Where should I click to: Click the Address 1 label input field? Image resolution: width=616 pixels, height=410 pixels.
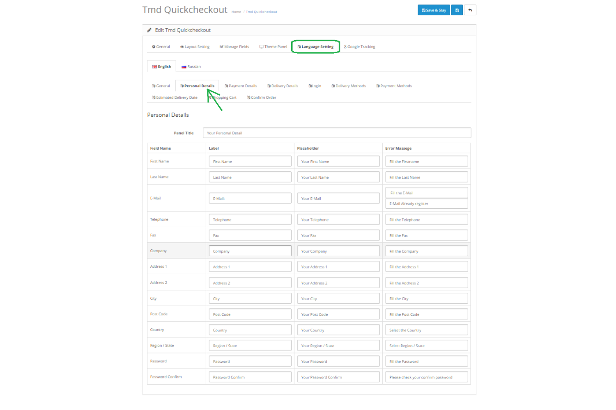[250, 266]
